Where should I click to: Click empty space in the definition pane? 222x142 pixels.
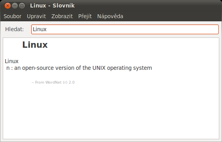point(111,112)
